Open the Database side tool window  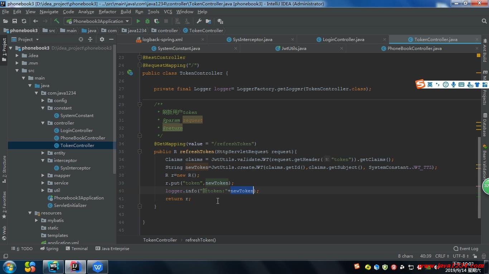pyautogui.click(x=485, y=125)
